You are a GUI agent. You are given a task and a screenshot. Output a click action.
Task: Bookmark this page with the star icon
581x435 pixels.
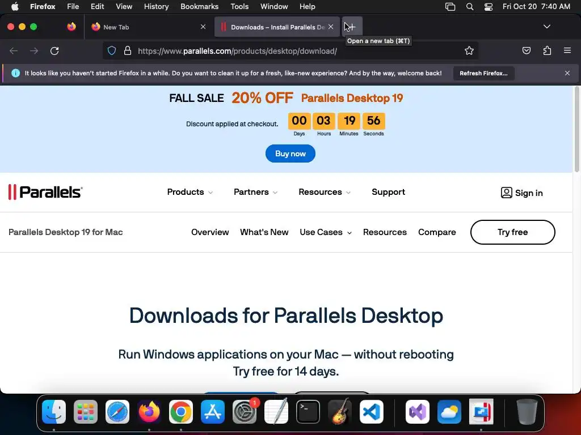pos(469,50)
